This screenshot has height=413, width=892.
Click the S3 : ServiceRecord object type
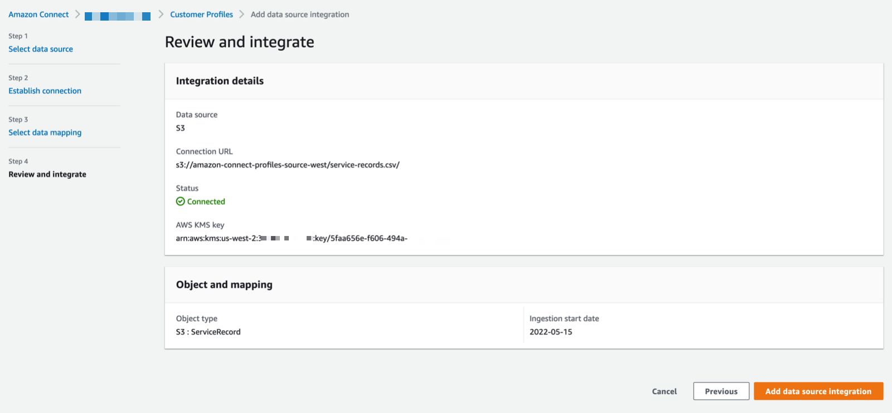coord(209,332)
